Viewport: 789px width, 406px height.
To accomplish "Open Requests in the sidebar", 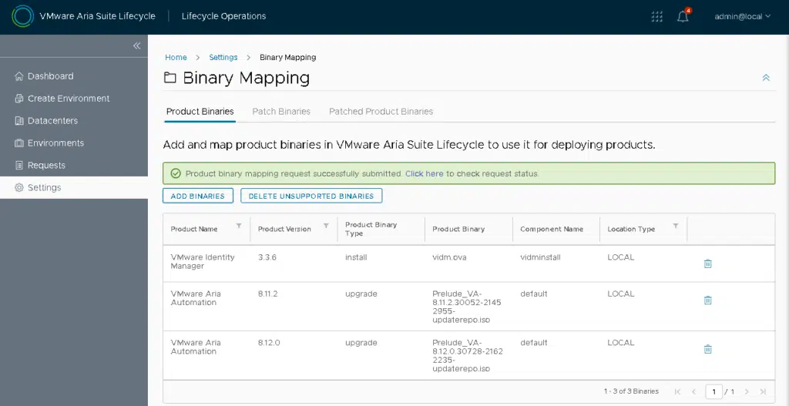I will (46, 165).
